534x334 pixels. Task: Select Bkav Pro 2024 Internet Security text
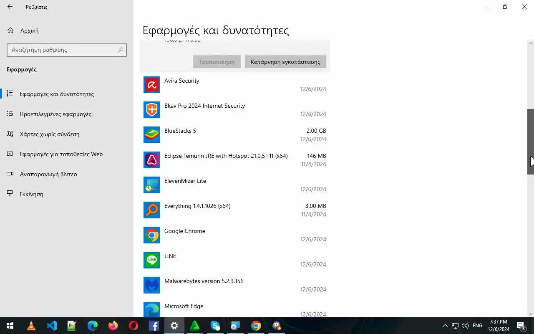(x=204, y=106)
